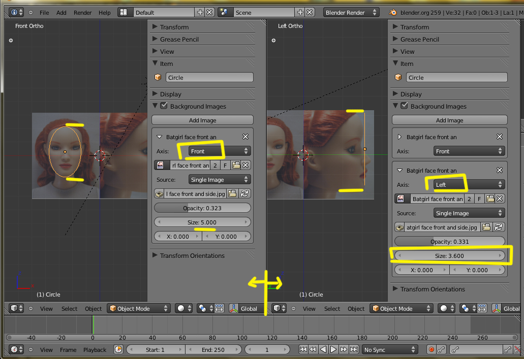Click Add Image button in right panel
The height and width of the screenshot is (359, 524).
coord(449,120)
